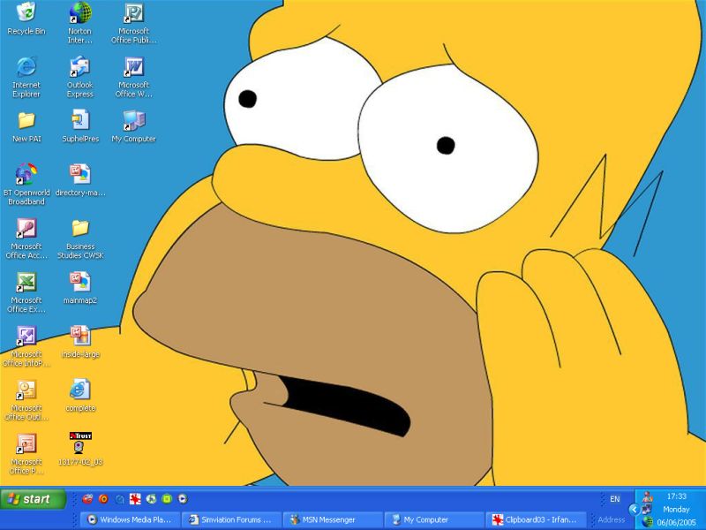Screen dimensions: 706x530
Task: Activate the Simviation Forums taskbar window
Action: coord(232,519)
